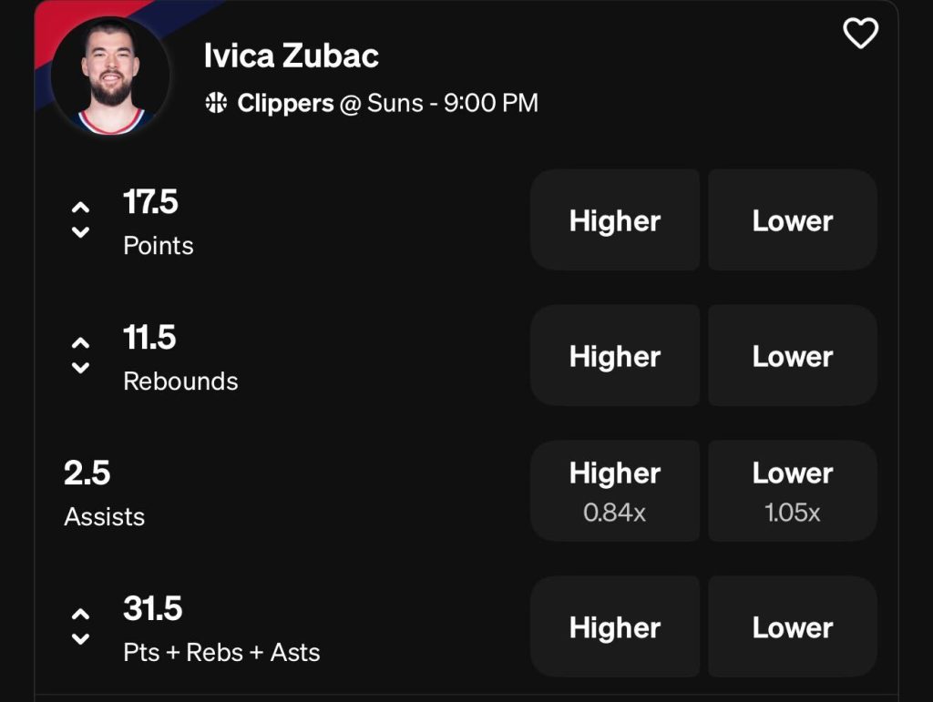
Task: Click the up arrow beside 11.5 Rebounds
Action: pos(80,341)
